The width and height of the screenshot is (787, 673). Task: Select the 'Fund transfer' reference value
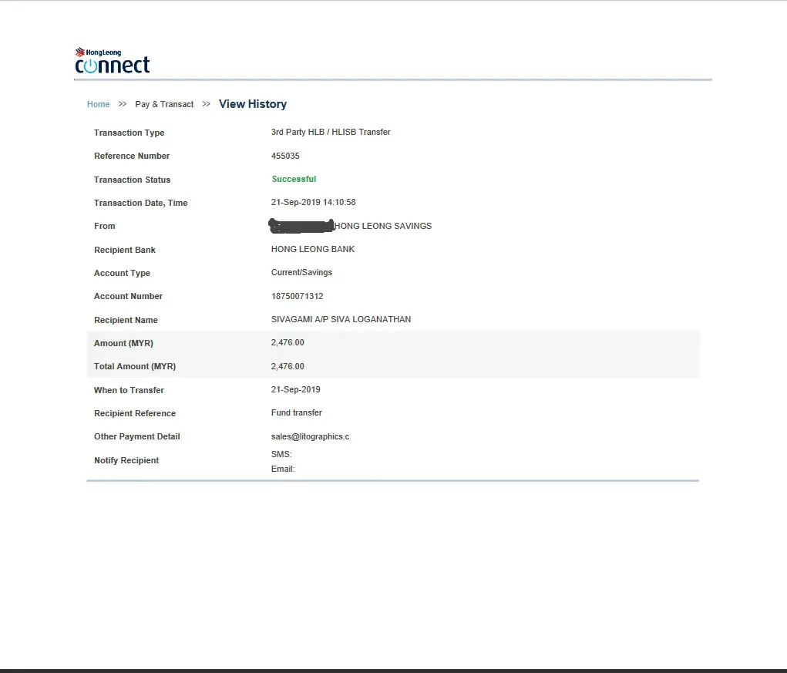click(297, 412)
